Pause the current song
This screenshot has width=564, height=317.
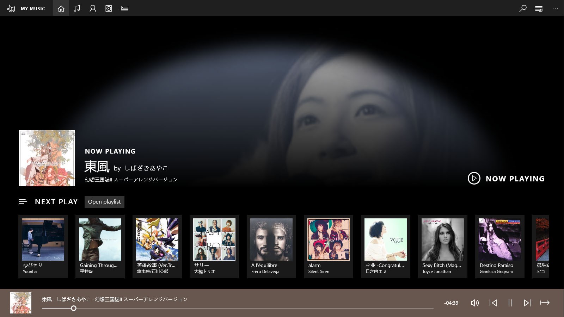pyautogui.click(x=510, y=303)
